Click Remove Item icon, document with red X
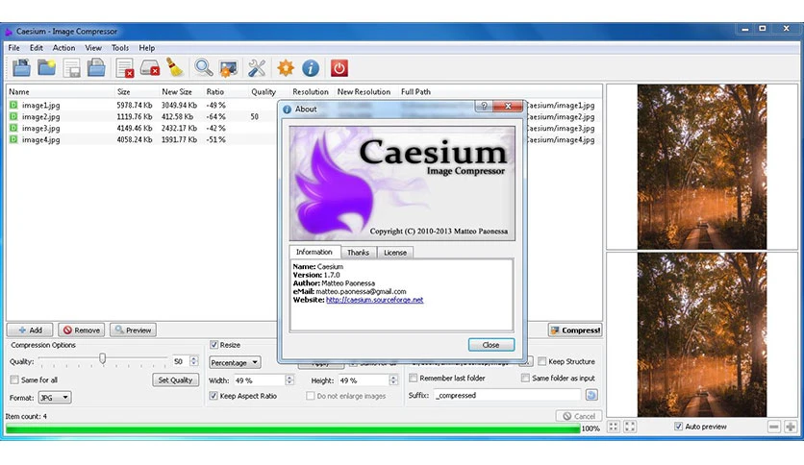 pyautogui.click(x=125, y=68)
